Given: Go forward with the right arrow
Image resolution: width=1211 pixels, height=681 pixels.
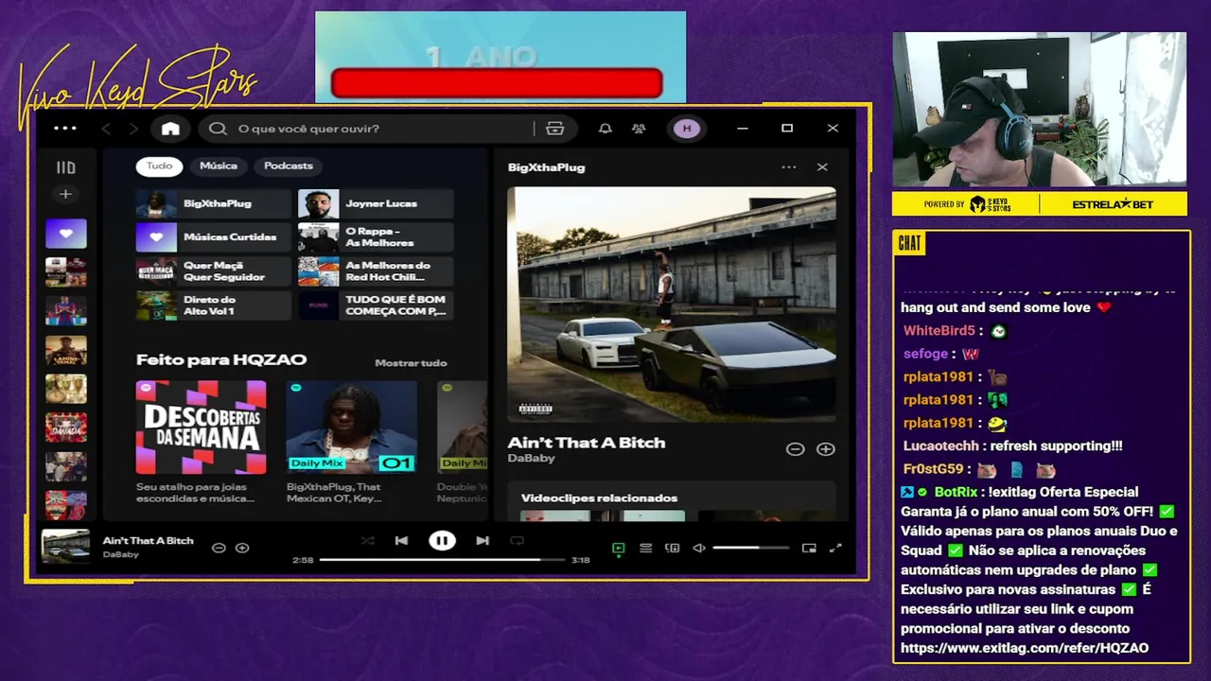Looking at the screenshot, I should coord(133,129).
